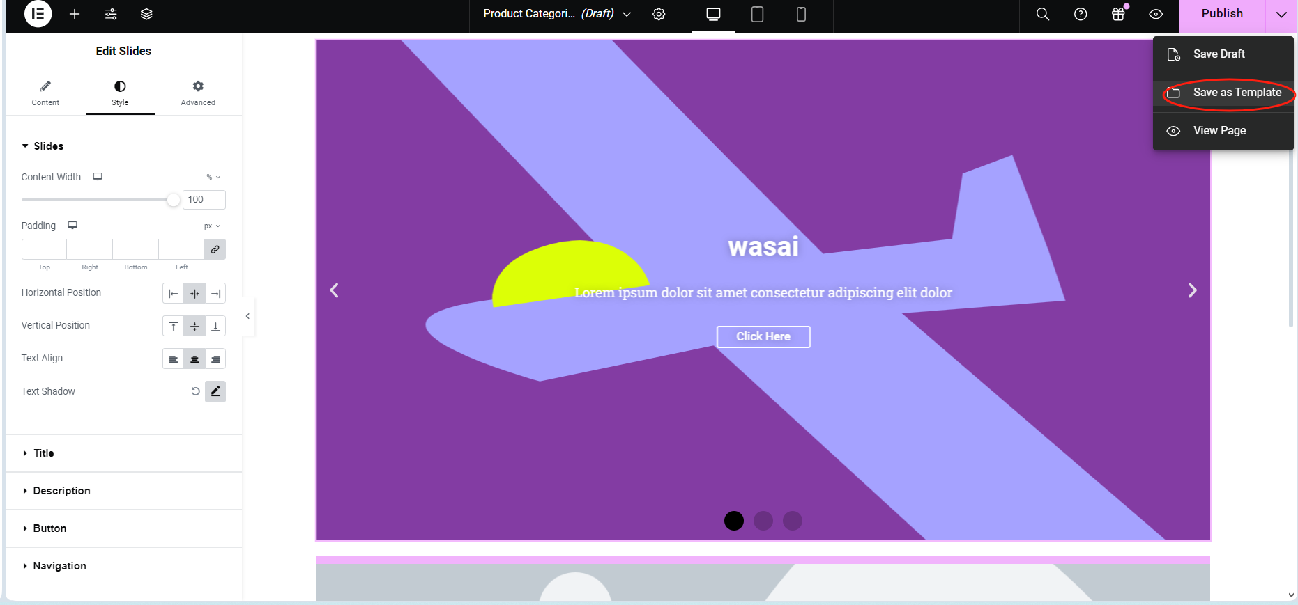Open page settings gear icon
This screenshot has height=605, width=1298.
tap(659, 14)
